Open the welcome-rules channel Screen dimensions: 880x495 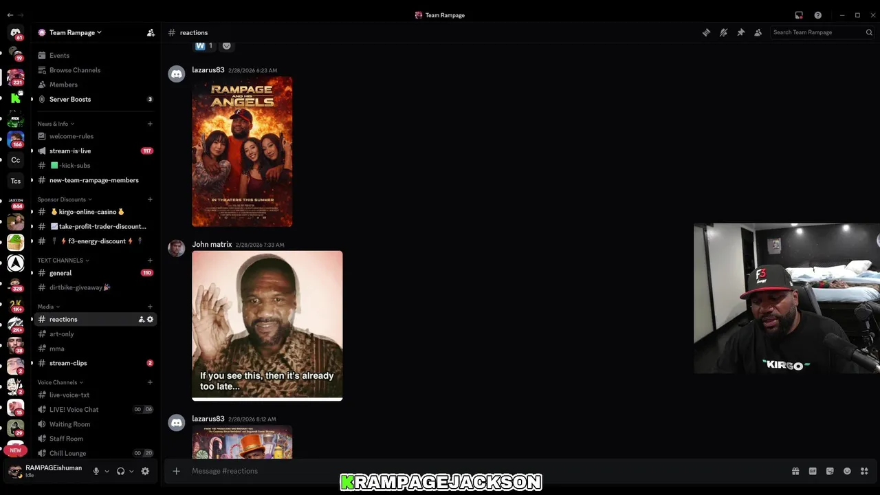tap(95, 136)
